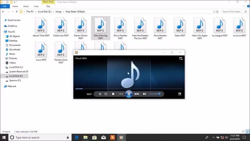Click Songs in address breadcrumb
The image size is (250, 141).
pos(58,12)
